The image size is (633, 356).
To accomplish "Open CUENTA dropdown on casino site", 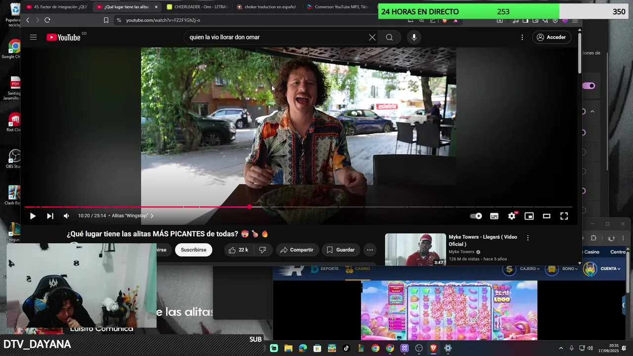I will [611, 268].
